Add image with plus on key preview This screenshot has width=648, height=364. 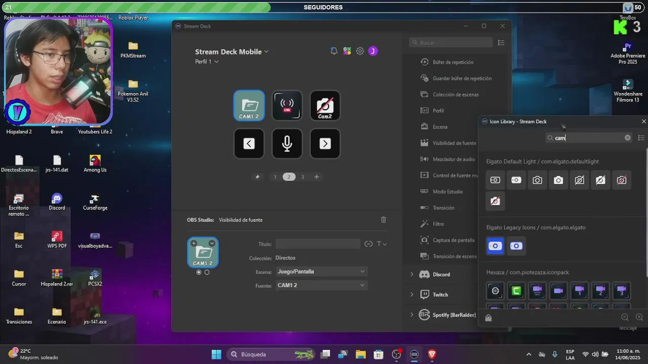[x=193, y=243]
